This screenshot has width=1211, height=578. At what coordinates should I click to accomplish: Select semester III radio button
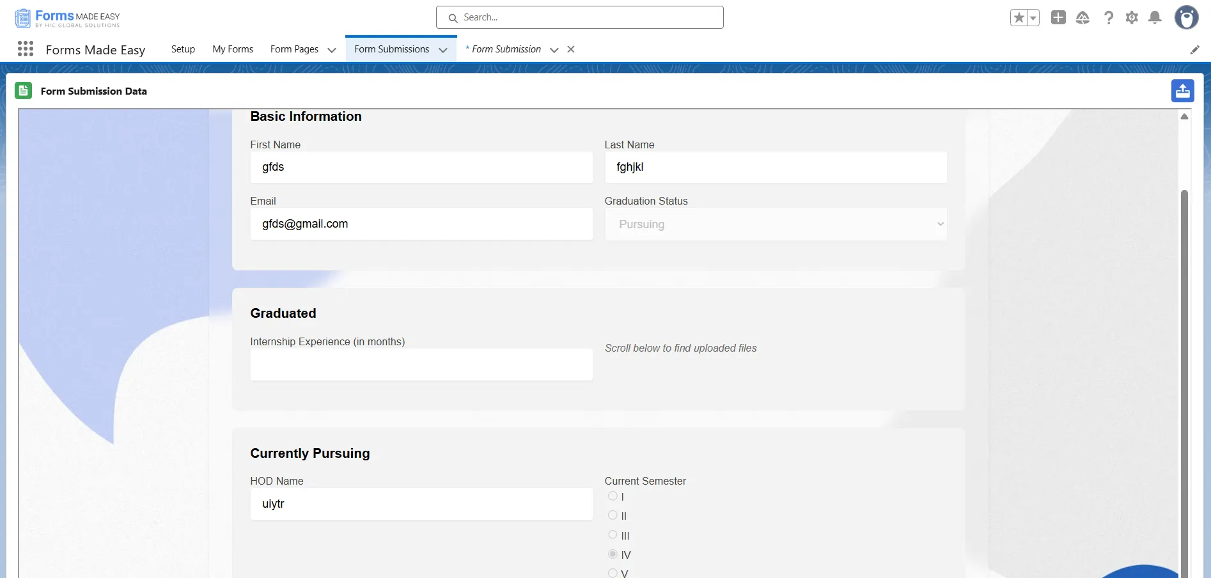click(613, 535)
